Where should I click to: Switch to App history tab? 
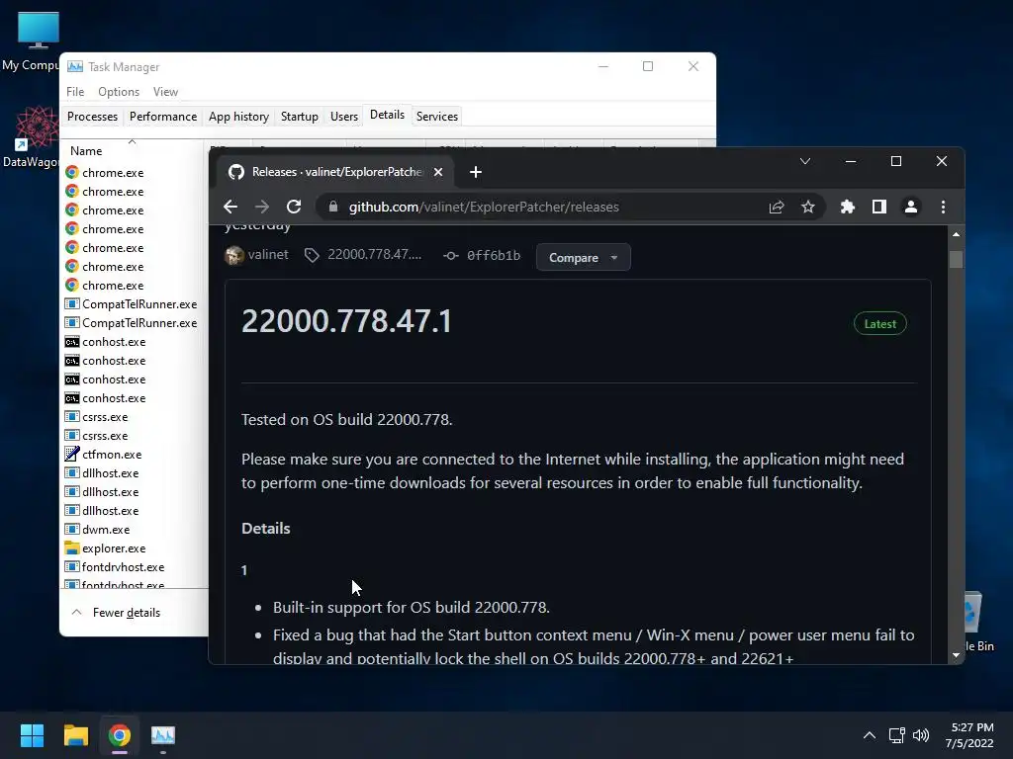click(238, 117)
